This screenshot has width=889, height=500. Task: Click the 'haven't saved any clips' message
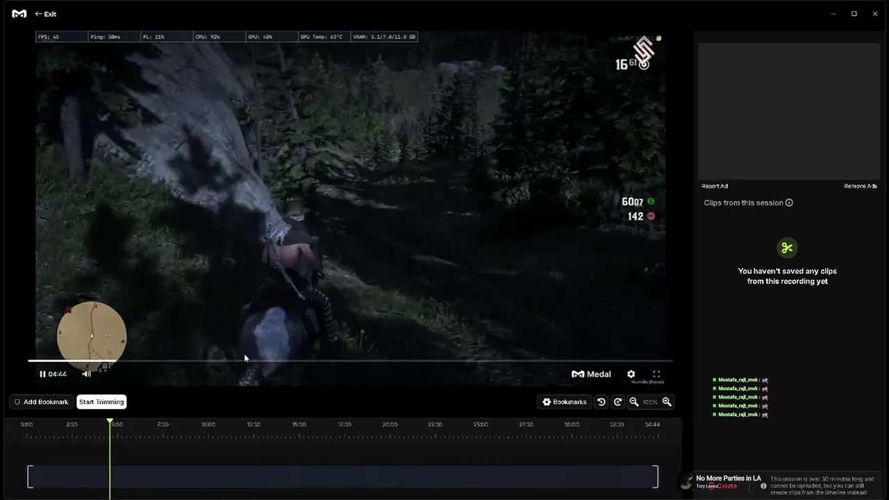coord(787,276)
